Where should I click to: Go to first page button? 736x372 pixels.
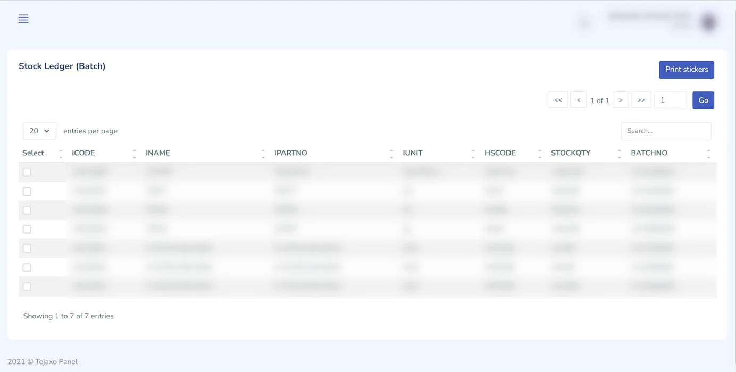(x=558, y=100)
